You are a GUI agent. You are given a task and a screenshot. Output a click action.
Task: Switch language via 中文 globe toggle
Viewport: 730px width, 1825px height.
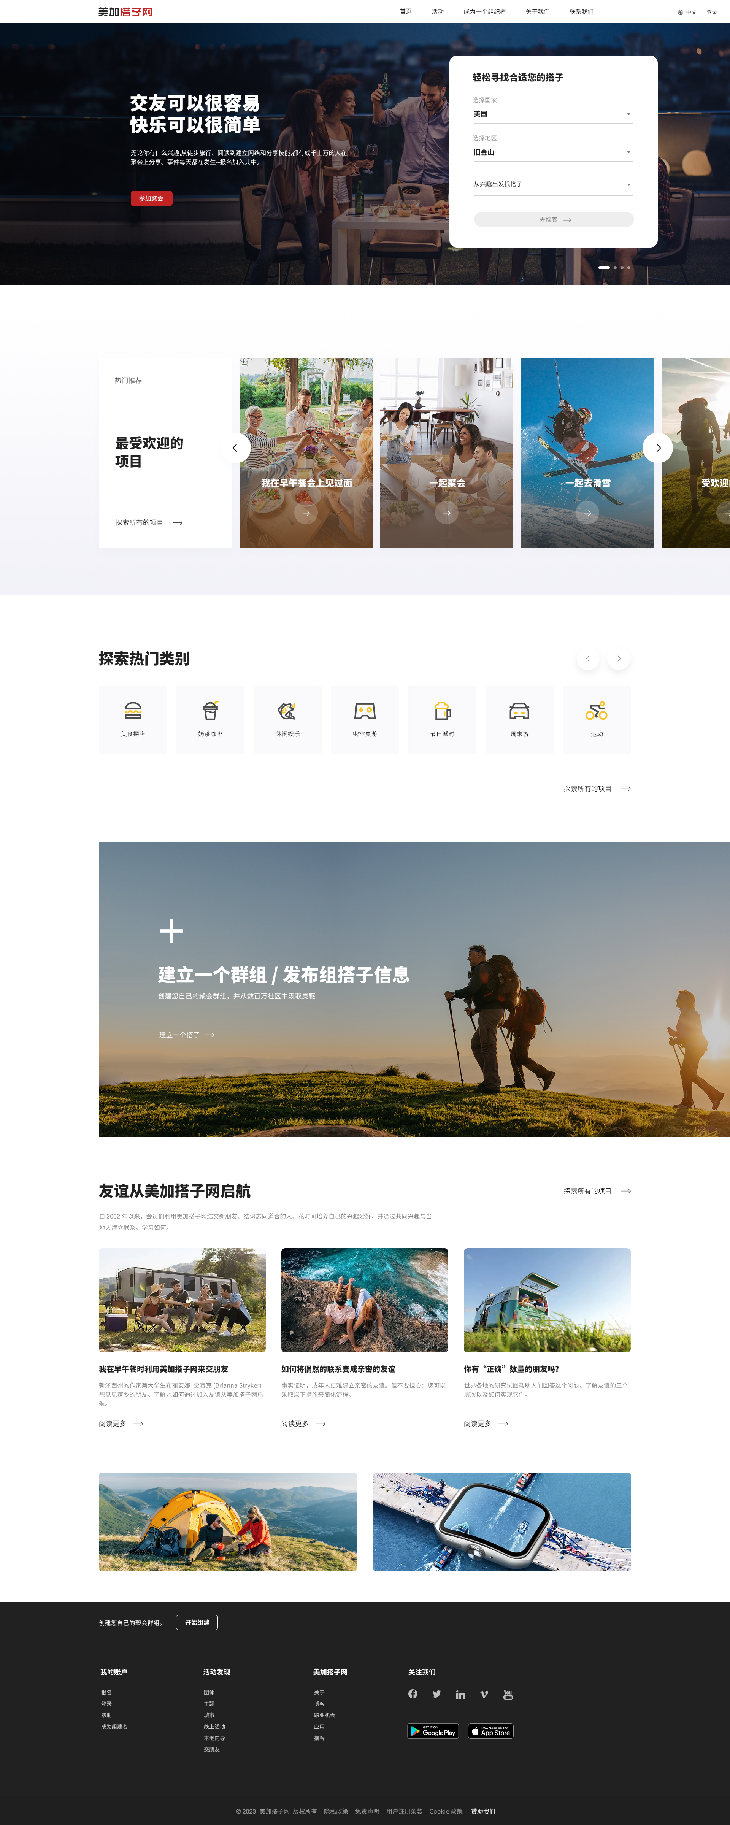point(687,12)
